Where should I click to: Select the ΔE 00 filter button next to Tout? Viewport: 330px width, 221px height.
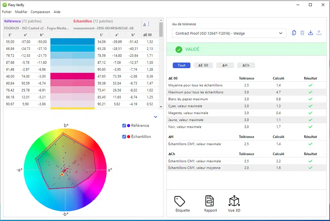[x=203, y=65]
